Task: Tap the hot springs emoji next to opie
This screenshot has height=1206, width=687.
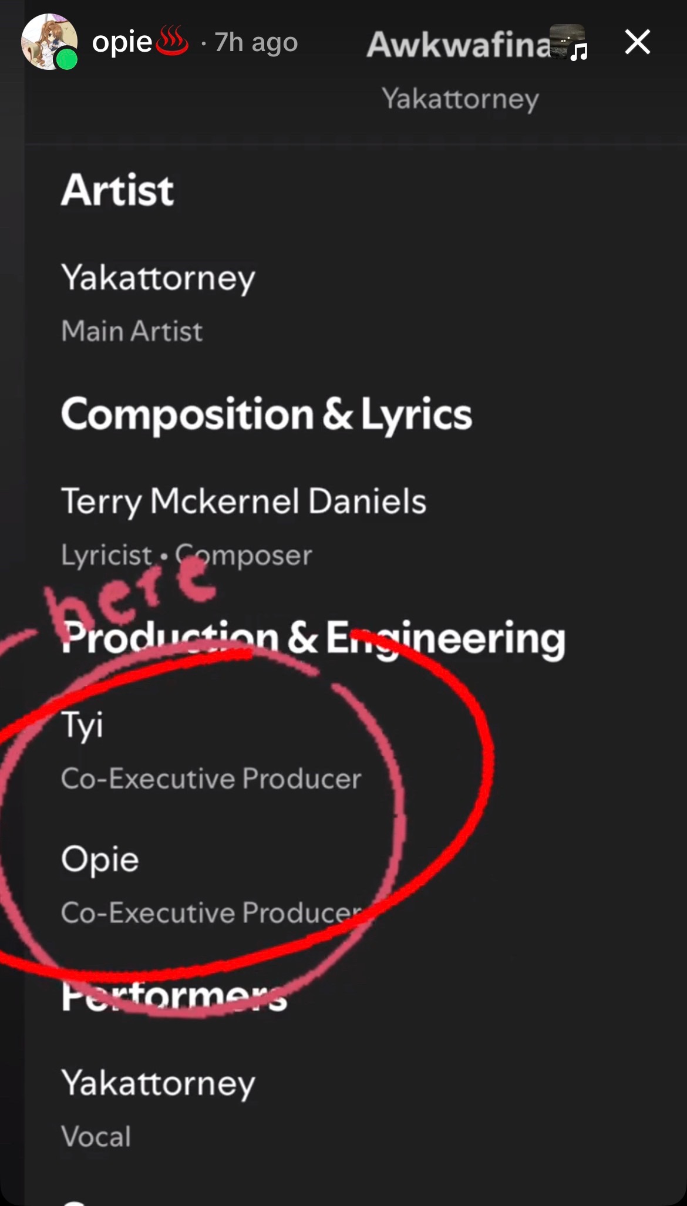Action: point(171,41)
